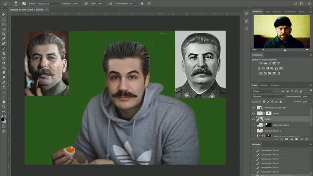Screen dimensions: 313x176
Task: Click the background color swatch
Action: coord(5,122)
